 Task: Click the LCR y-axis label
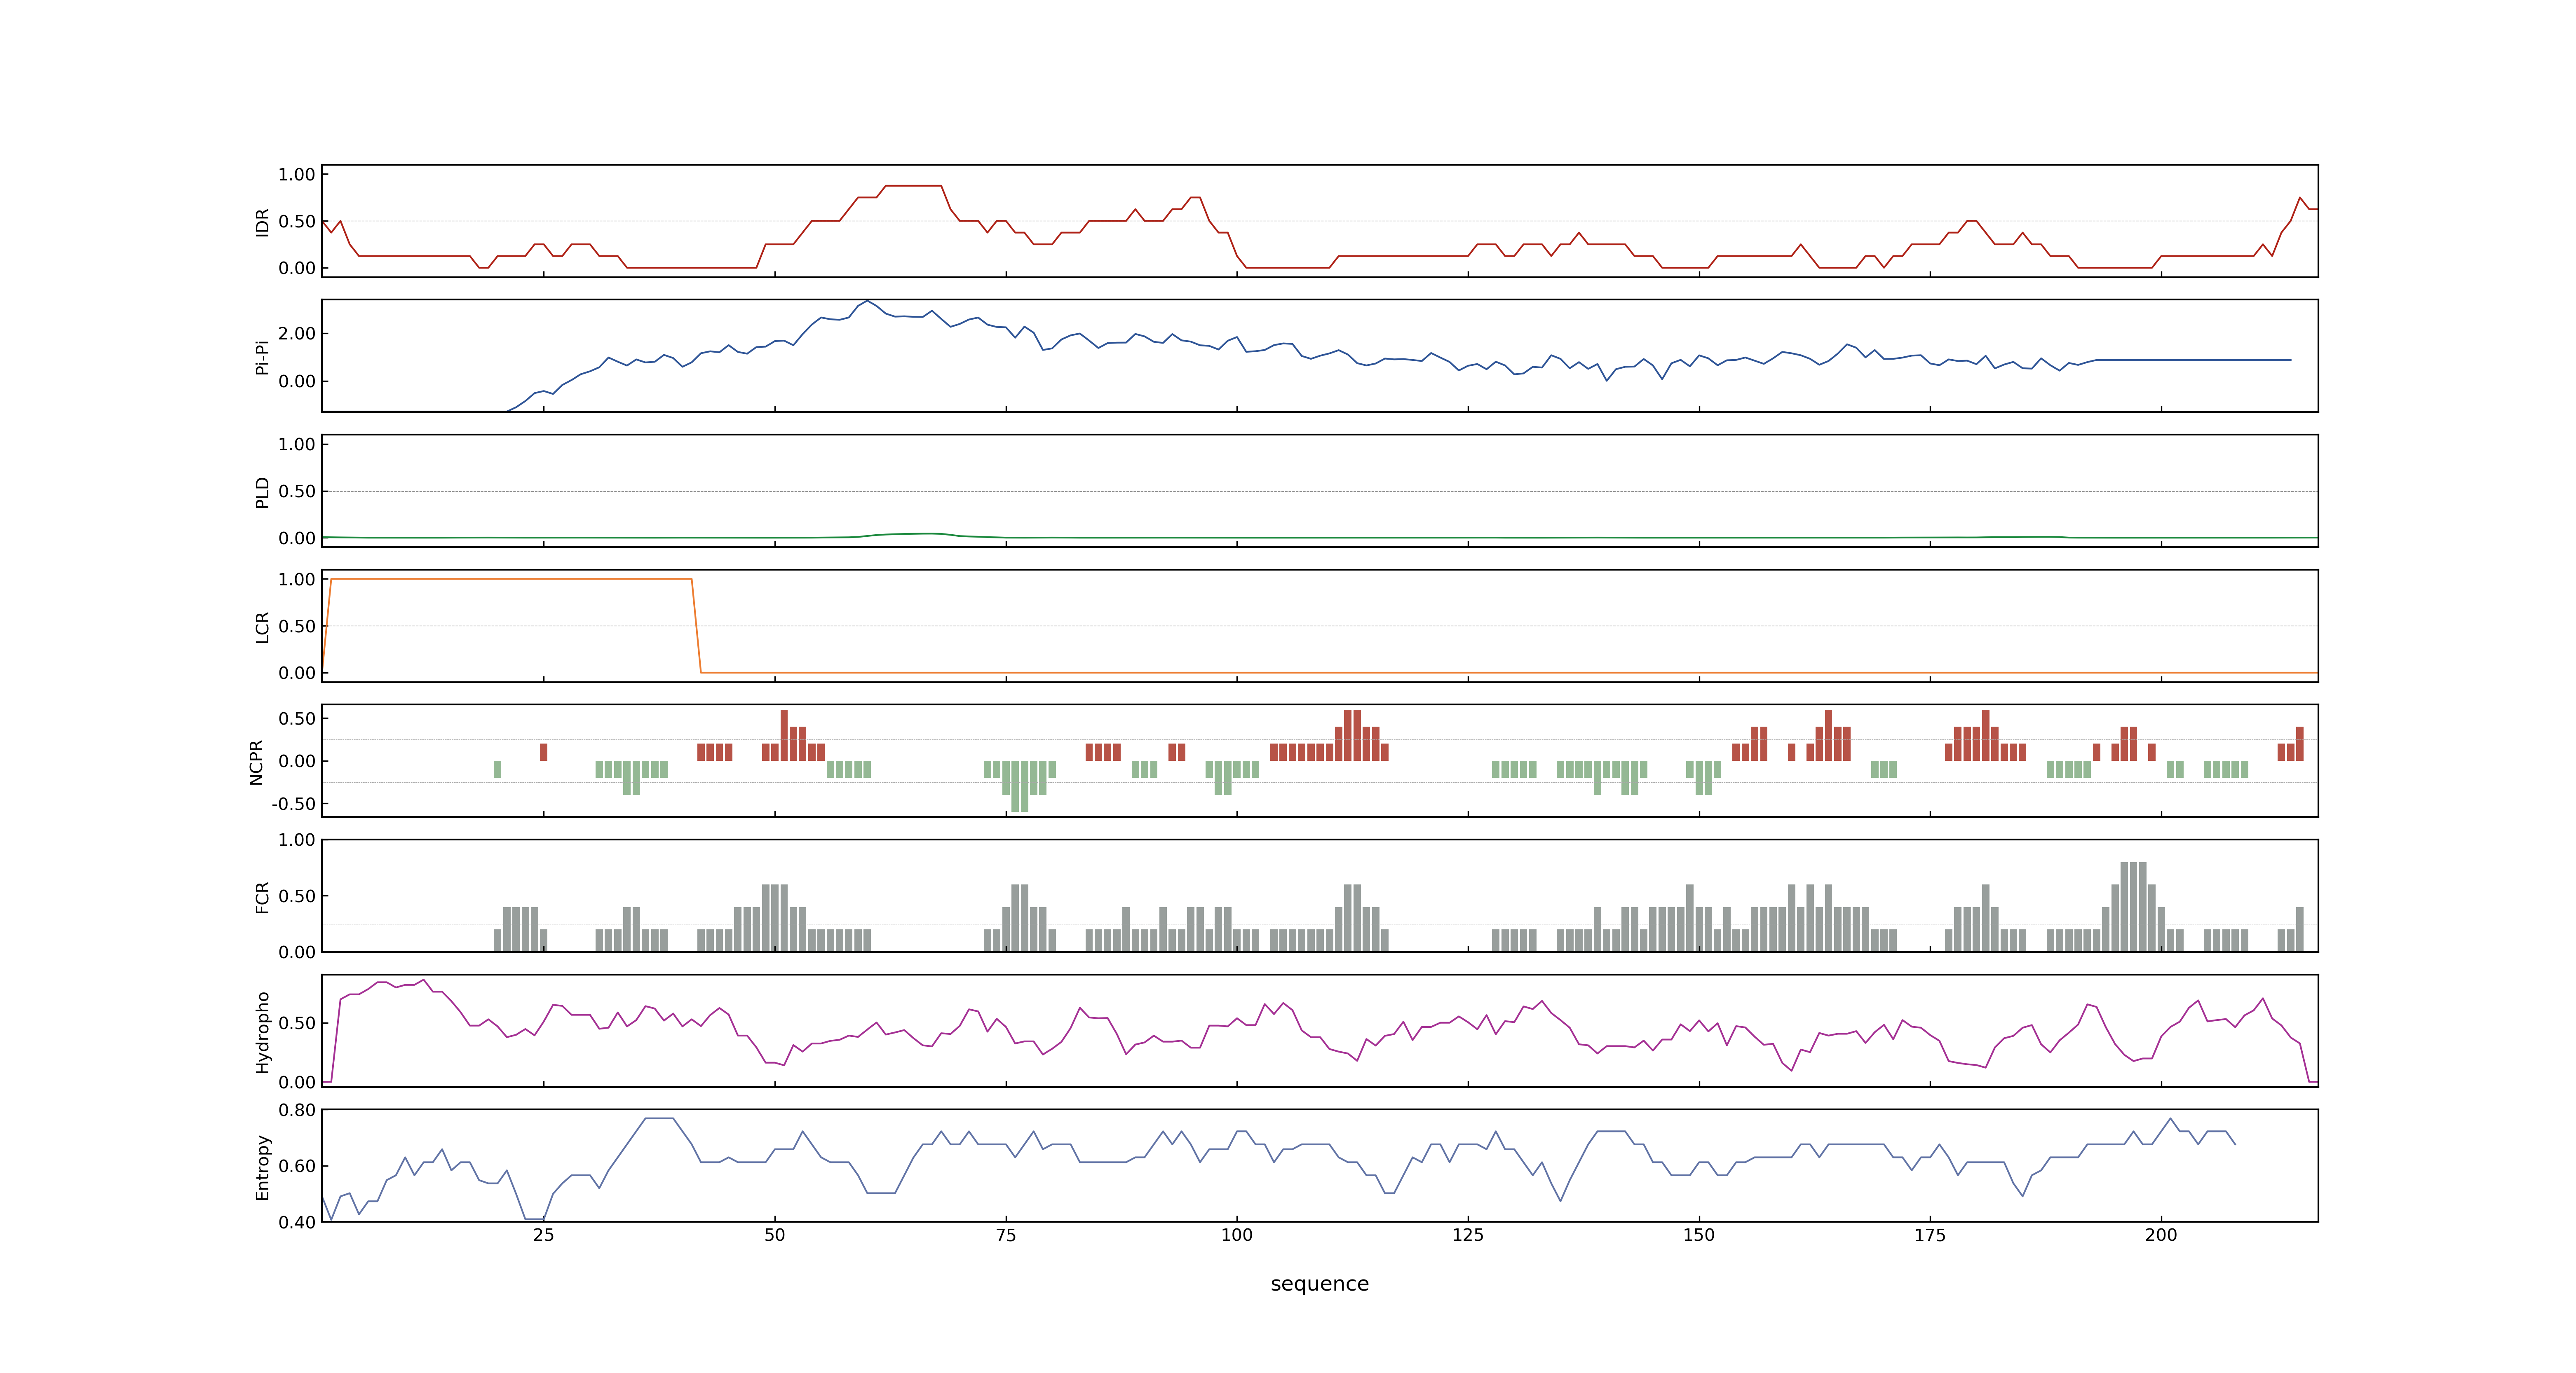[x=263, y=627]
